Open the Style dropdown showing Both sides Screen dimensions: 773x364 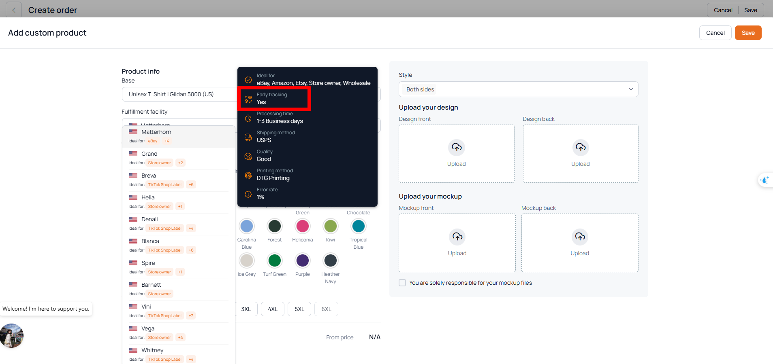point(518,89)
